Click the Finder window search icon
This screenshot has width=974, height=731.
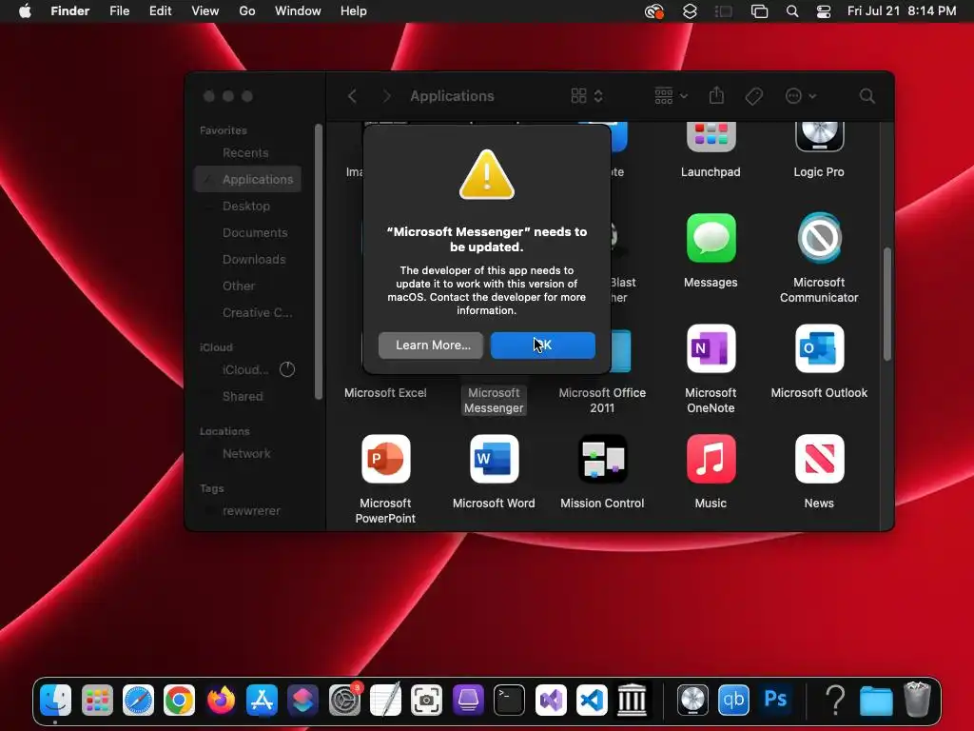[x=867, y=96]
